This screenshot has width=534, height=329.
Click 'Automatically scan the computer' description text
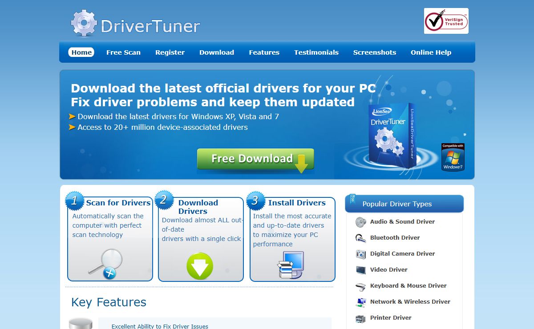(x=108, y=225)
